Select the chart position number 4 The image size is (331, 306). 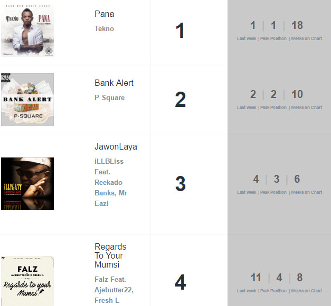pos(180,282)
